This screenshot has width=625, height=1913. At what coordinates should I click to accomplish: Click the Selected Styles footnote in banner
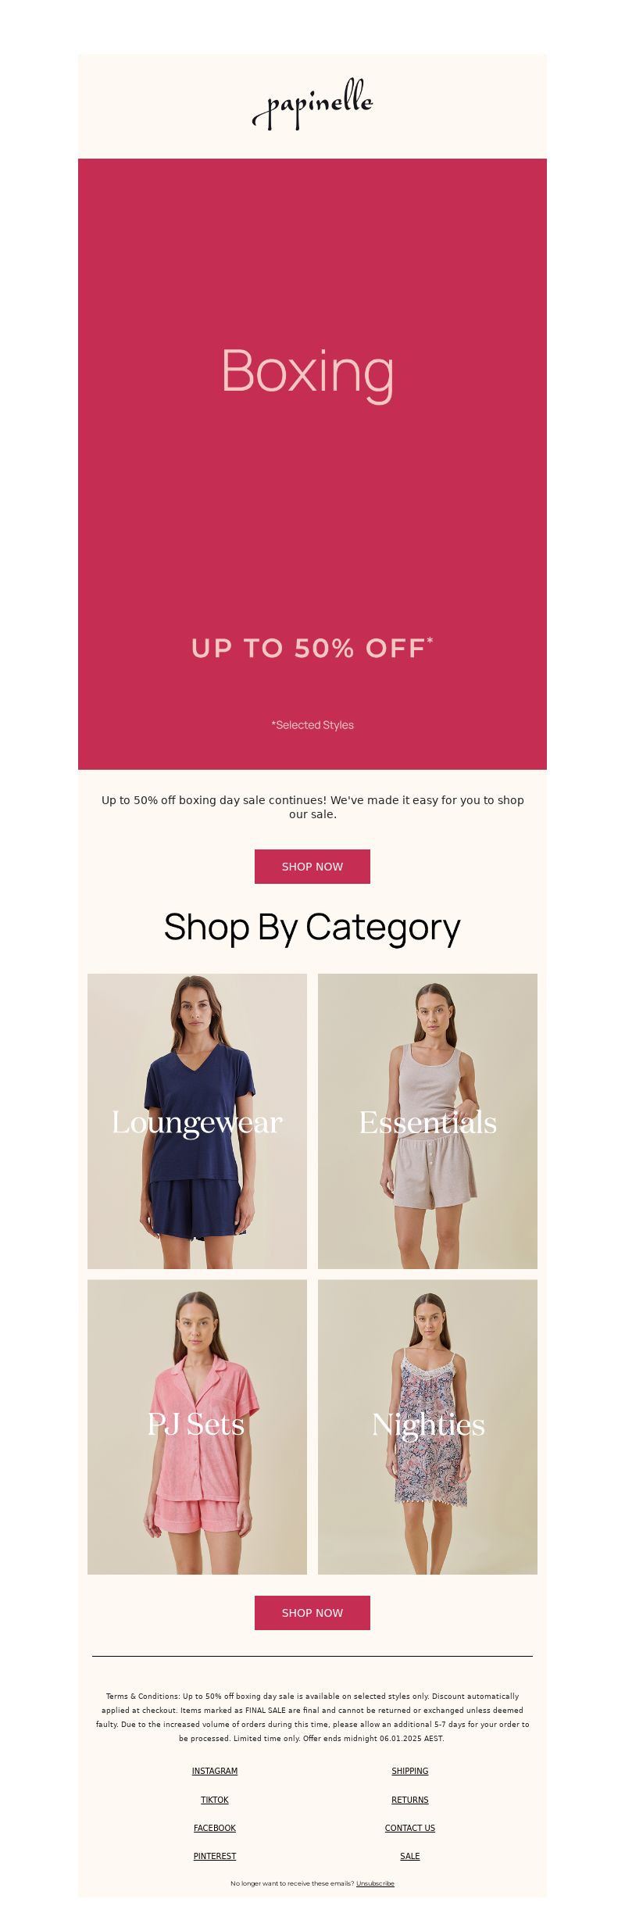pyautogui.click(x=312, y=725)
